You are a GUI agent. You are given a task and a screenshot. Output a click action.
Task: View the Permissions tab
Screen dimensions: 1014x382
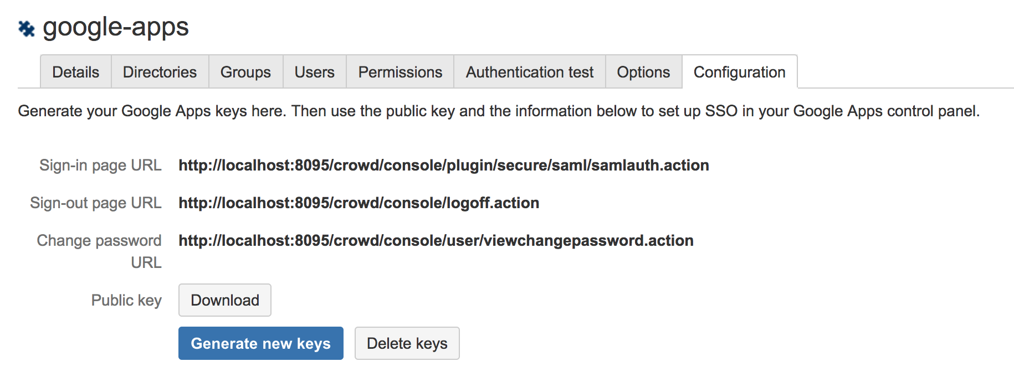[400, 72]
